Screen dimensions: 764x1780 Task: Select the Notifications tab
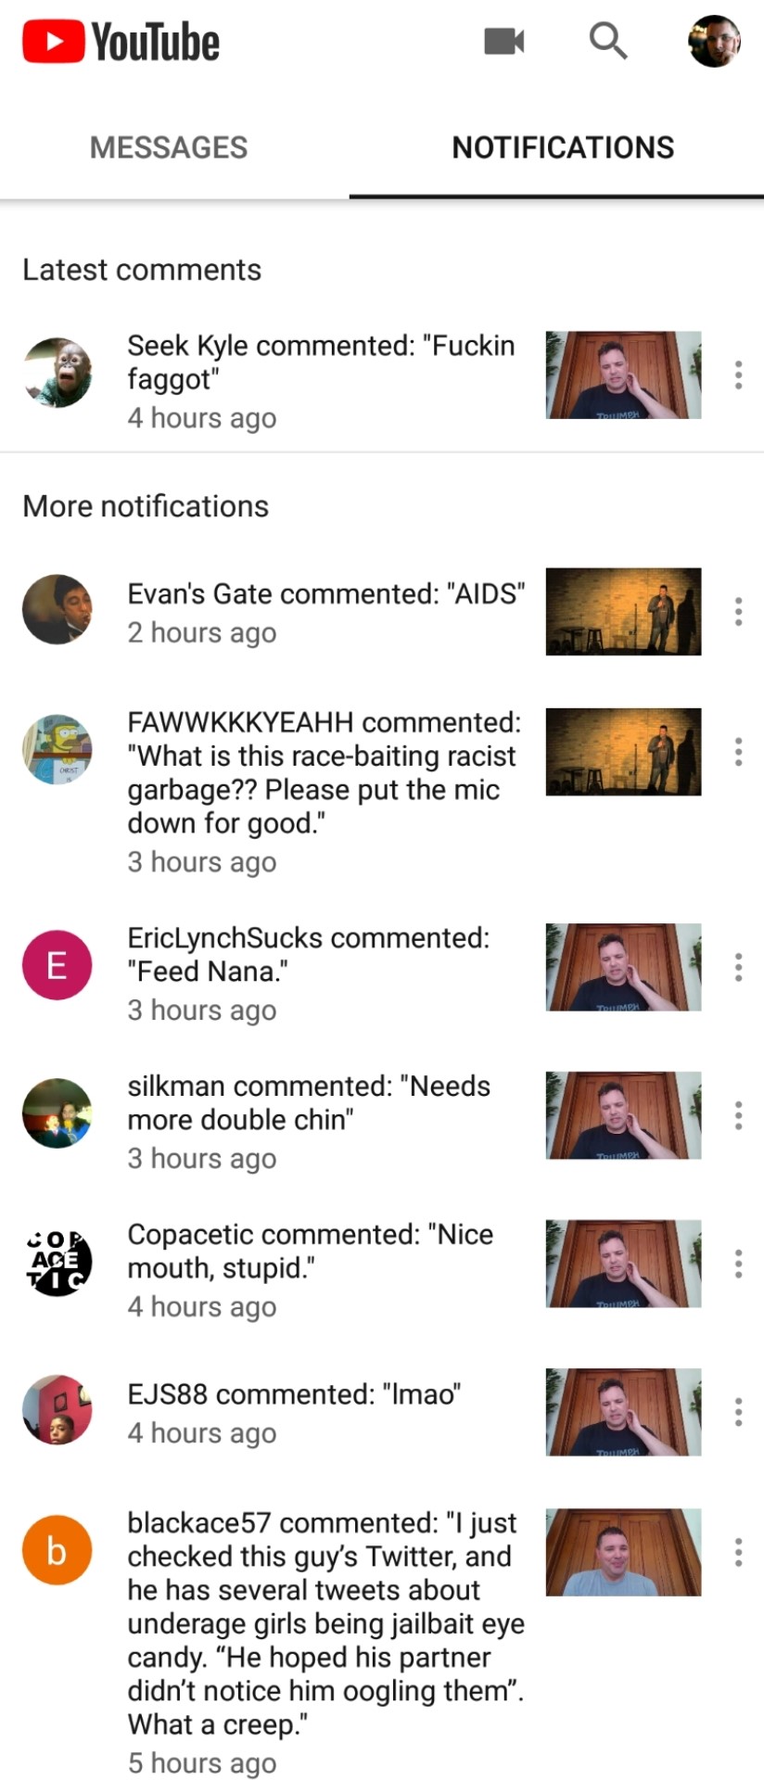coord(563,147)
